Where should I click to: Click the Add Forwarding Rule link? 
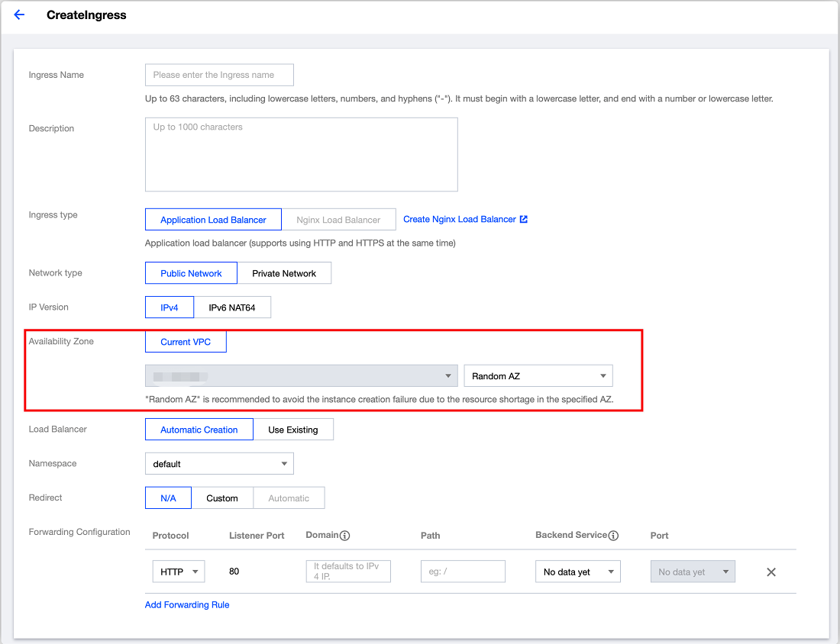click(187, 605)
